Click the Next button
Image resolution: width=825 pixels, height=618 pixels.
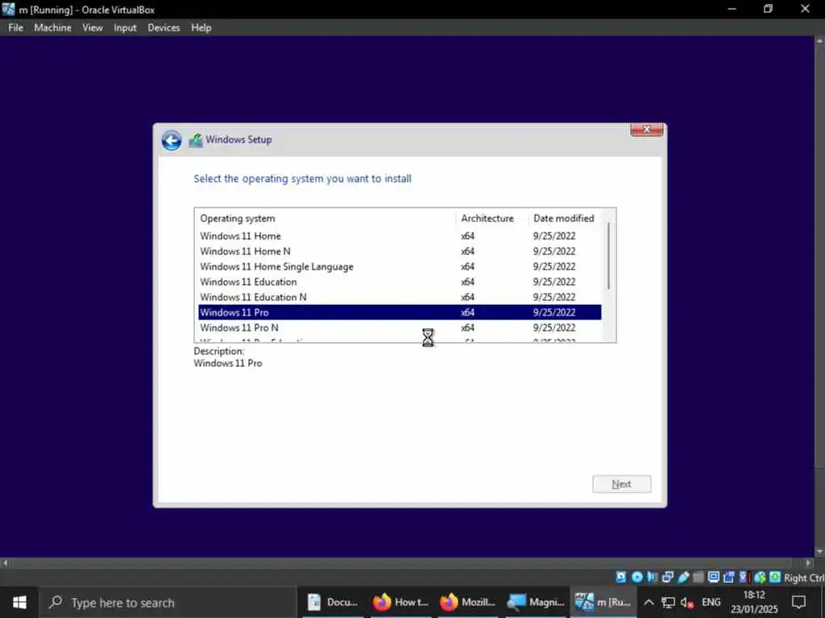pos(621,484)
